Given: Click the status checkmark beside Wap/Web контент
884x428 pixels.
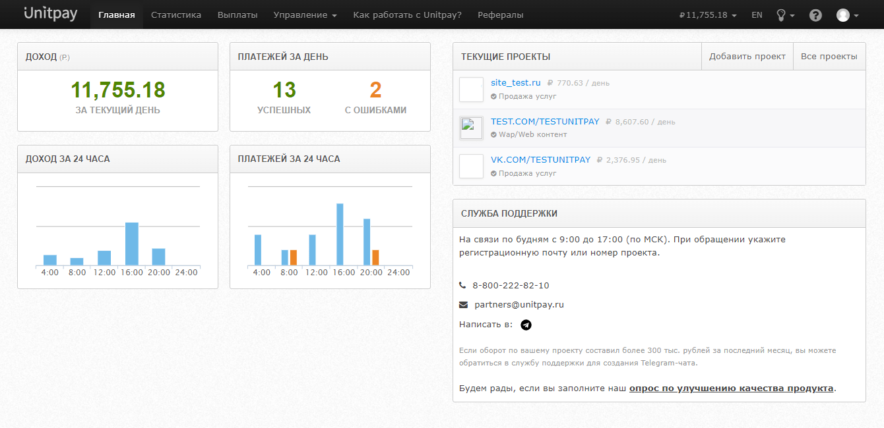Looking at the screenshot, I should pyautogui.click(x=493, y=134).
